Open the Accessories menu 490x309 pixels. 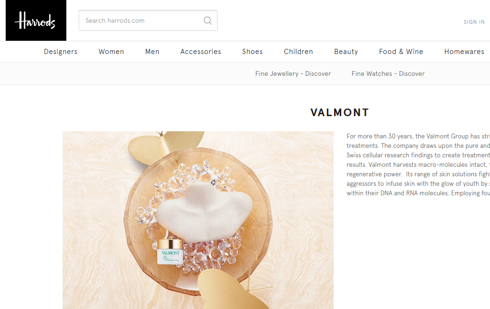click(200, 52)
